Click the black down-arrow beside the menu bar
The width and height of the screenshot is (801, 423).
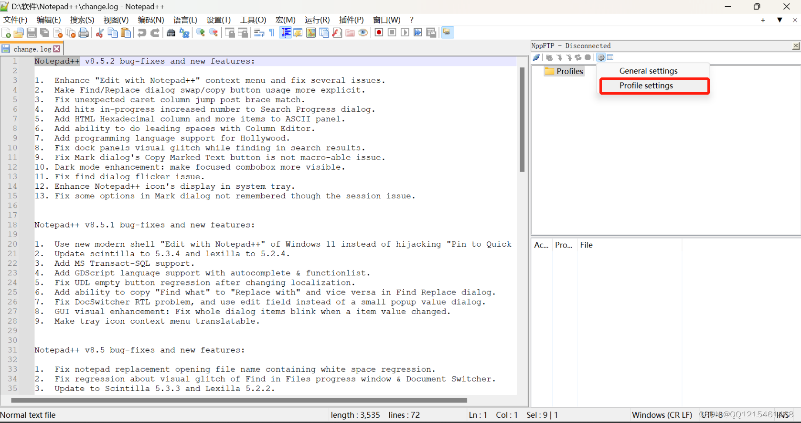(780, 20)
